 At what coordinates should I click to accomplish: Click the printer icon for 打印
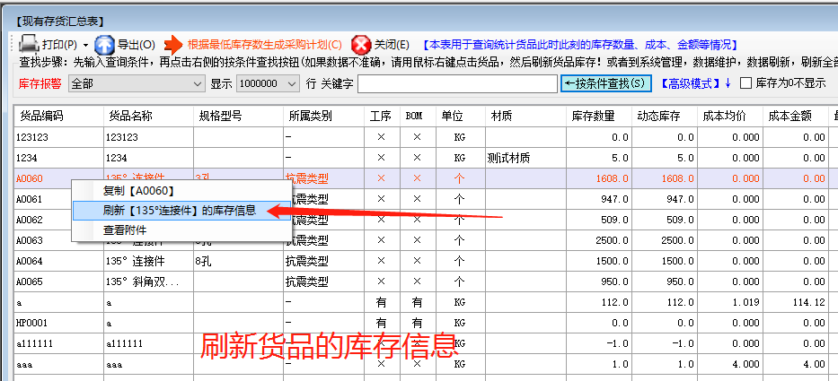[x=29, y=44]
